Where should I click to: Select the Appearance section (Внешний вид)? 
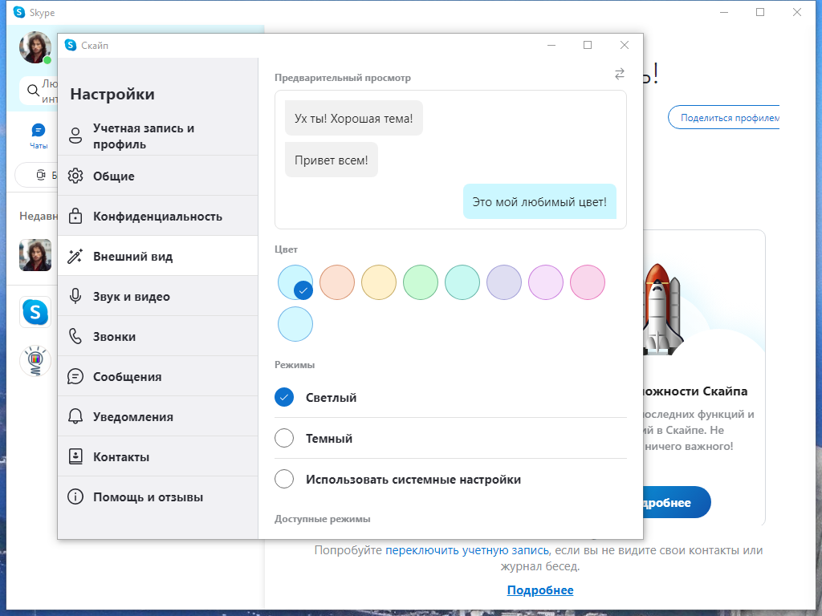tap(158, 256)
